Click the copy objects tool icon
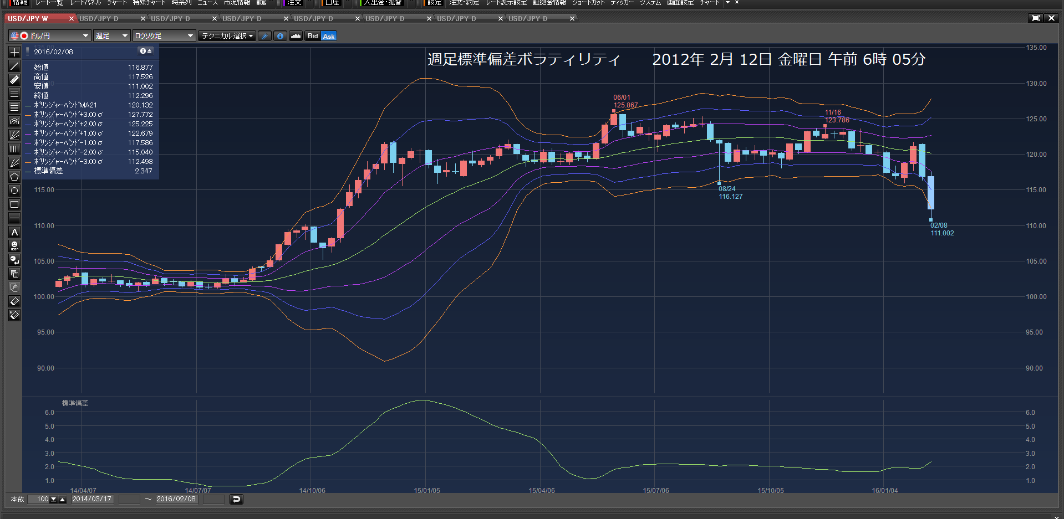The image size is (1064, 519). pos(14,274)
